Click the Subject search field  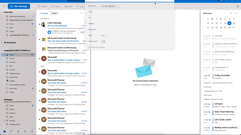pyautogui.click(x=136, y=24)
